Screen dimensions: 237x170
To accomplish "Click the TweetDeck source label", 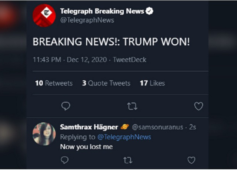I will click(129, 60).
